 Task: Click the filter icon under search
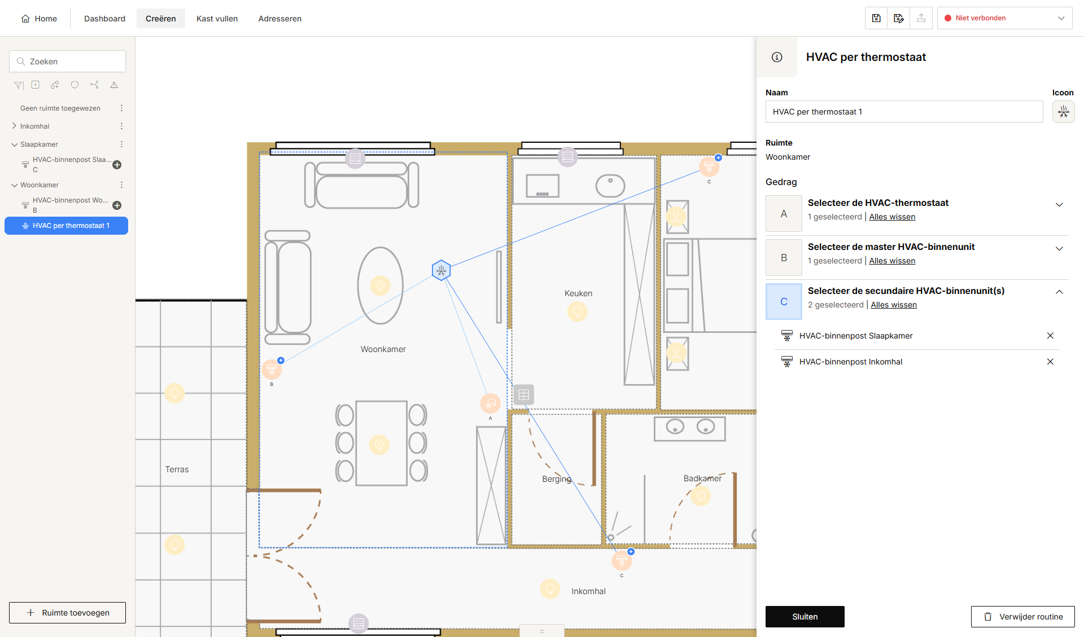(x=19, y=85)
